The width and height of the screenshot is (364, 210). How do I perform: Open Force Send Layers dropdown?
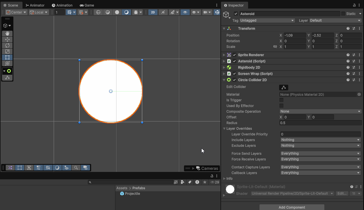320,153
